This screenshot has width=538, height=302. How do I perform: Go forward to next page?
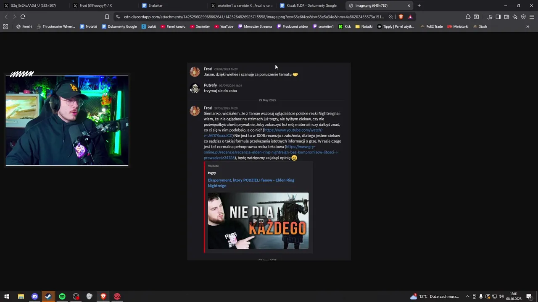[x=14, y=17]
